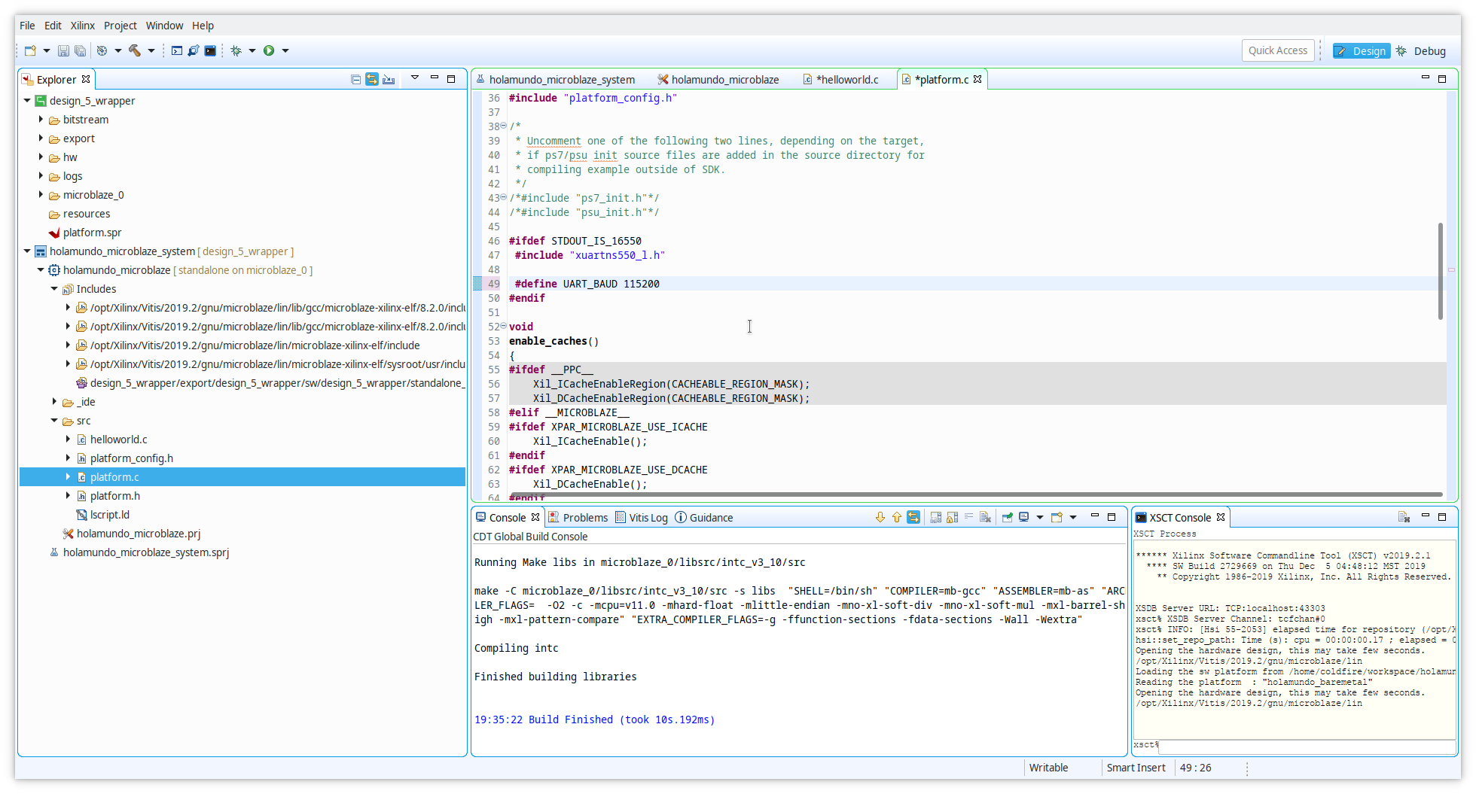Pin the Console view
The height and width of the screenshot is (794, 1476).
1007,517
